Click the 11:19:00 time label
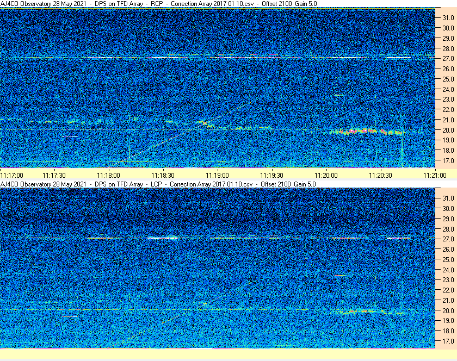 [218, 176]
